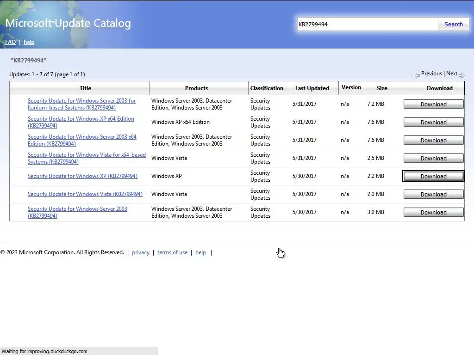Open Security Update for Windows Vista (KB2799494)
Image resolution: width=474 pixels, height=355 pixels.
85,194
